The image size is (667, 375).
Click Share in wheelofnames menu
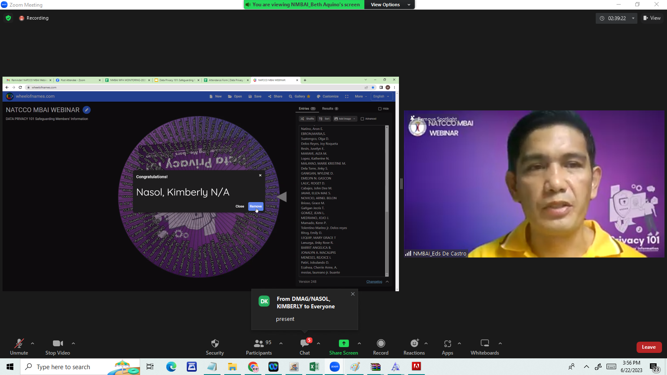tap(275, 96)
